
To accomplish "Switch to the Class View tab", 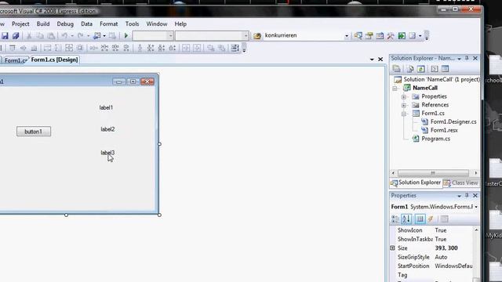I will (461, 183).
